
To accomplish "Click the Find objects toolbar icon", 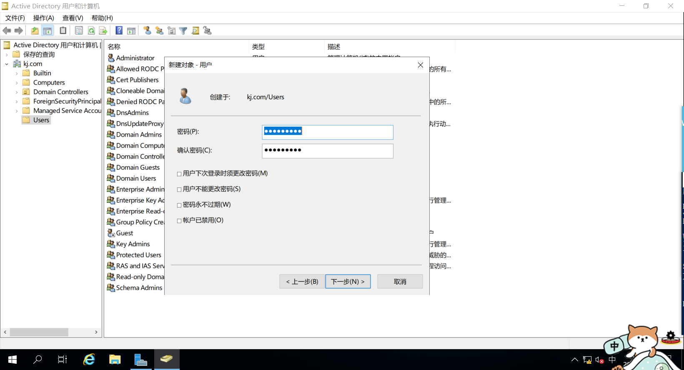I will pos(195,30).
